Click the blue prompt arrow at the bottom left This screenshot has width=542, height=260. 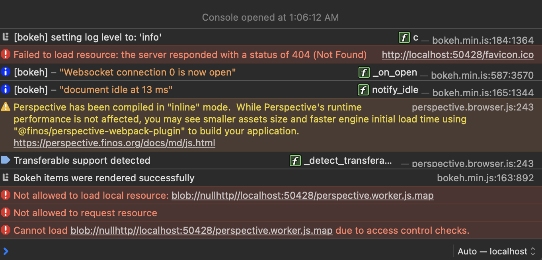[6, 251]
